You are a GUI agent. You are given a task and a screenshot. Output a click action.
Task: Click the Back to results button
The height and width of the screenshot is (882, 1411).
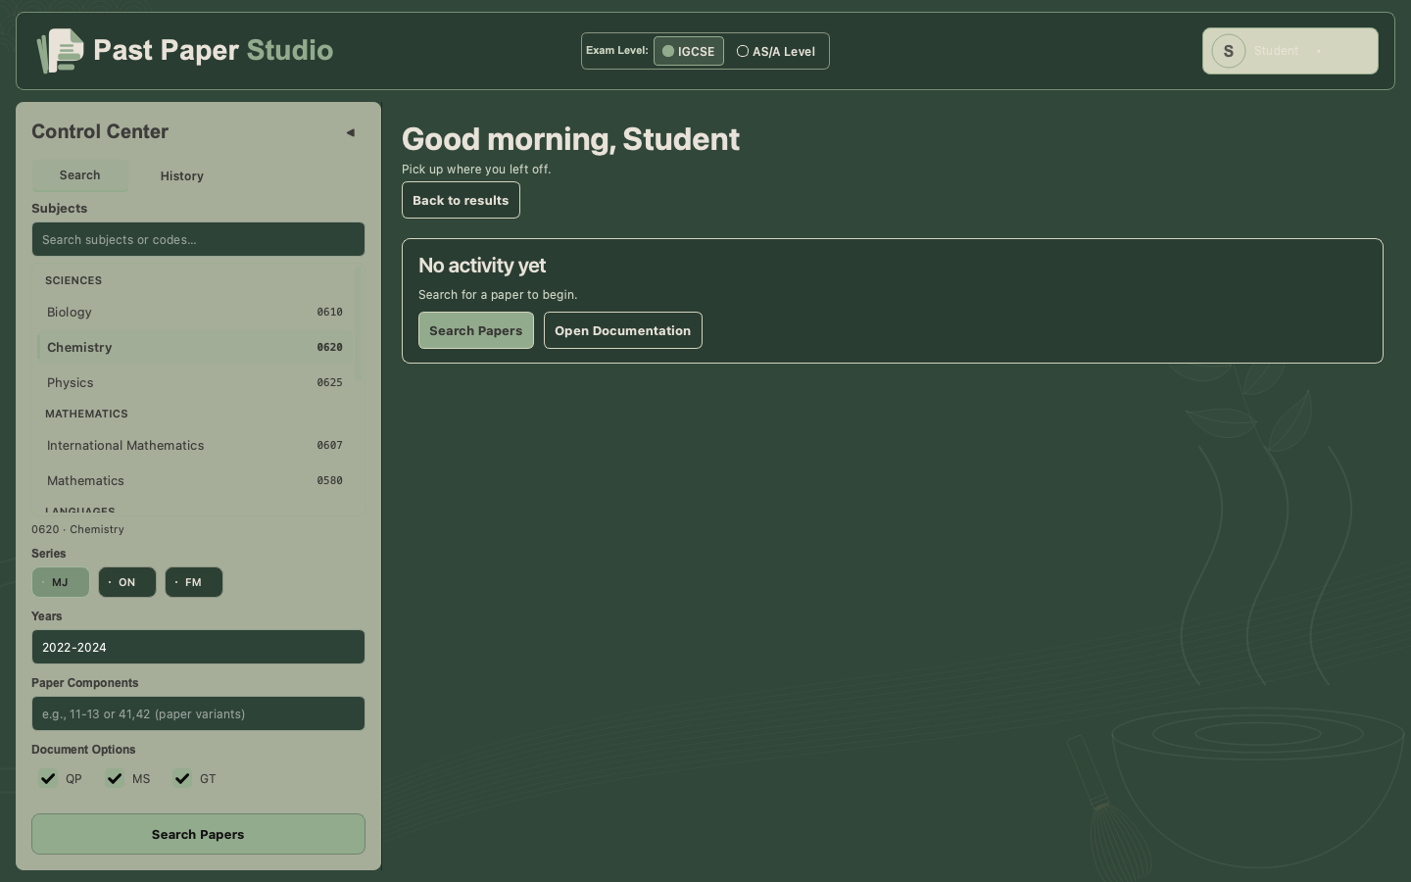461,200
